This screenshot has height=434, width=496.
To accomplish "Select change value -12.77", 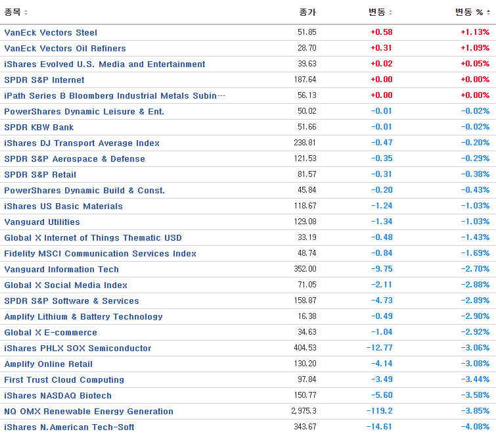I will (x=379, y=349).
